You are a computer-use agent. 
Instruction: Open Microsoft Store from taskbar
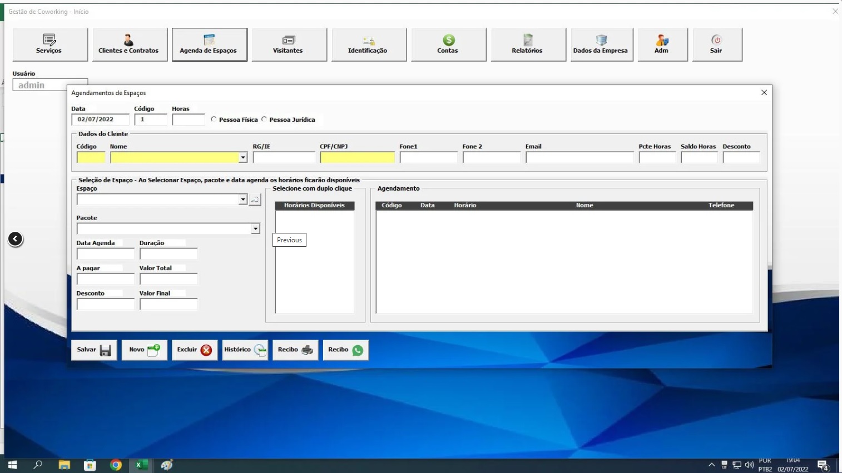coord(90,465)
